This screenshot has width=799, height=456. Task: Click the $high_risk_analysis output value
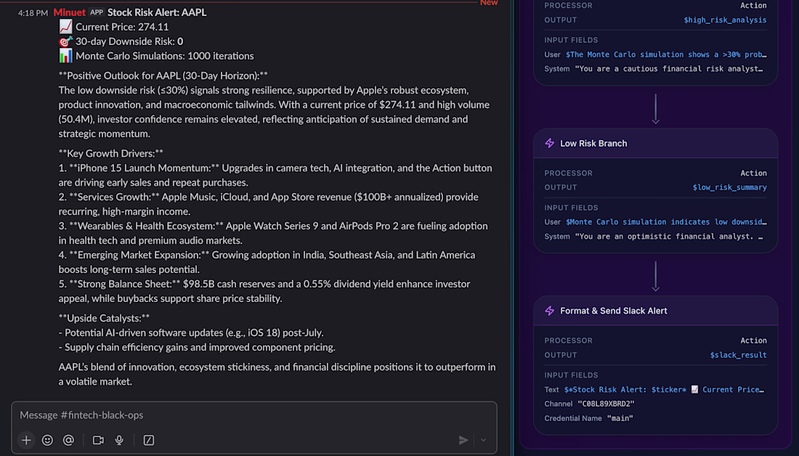[x=725, y=20]
